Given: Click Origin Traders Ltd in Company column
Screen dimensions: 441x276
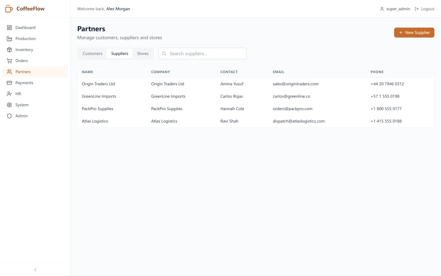Looking at the screenshot, I should pos(167,84).
